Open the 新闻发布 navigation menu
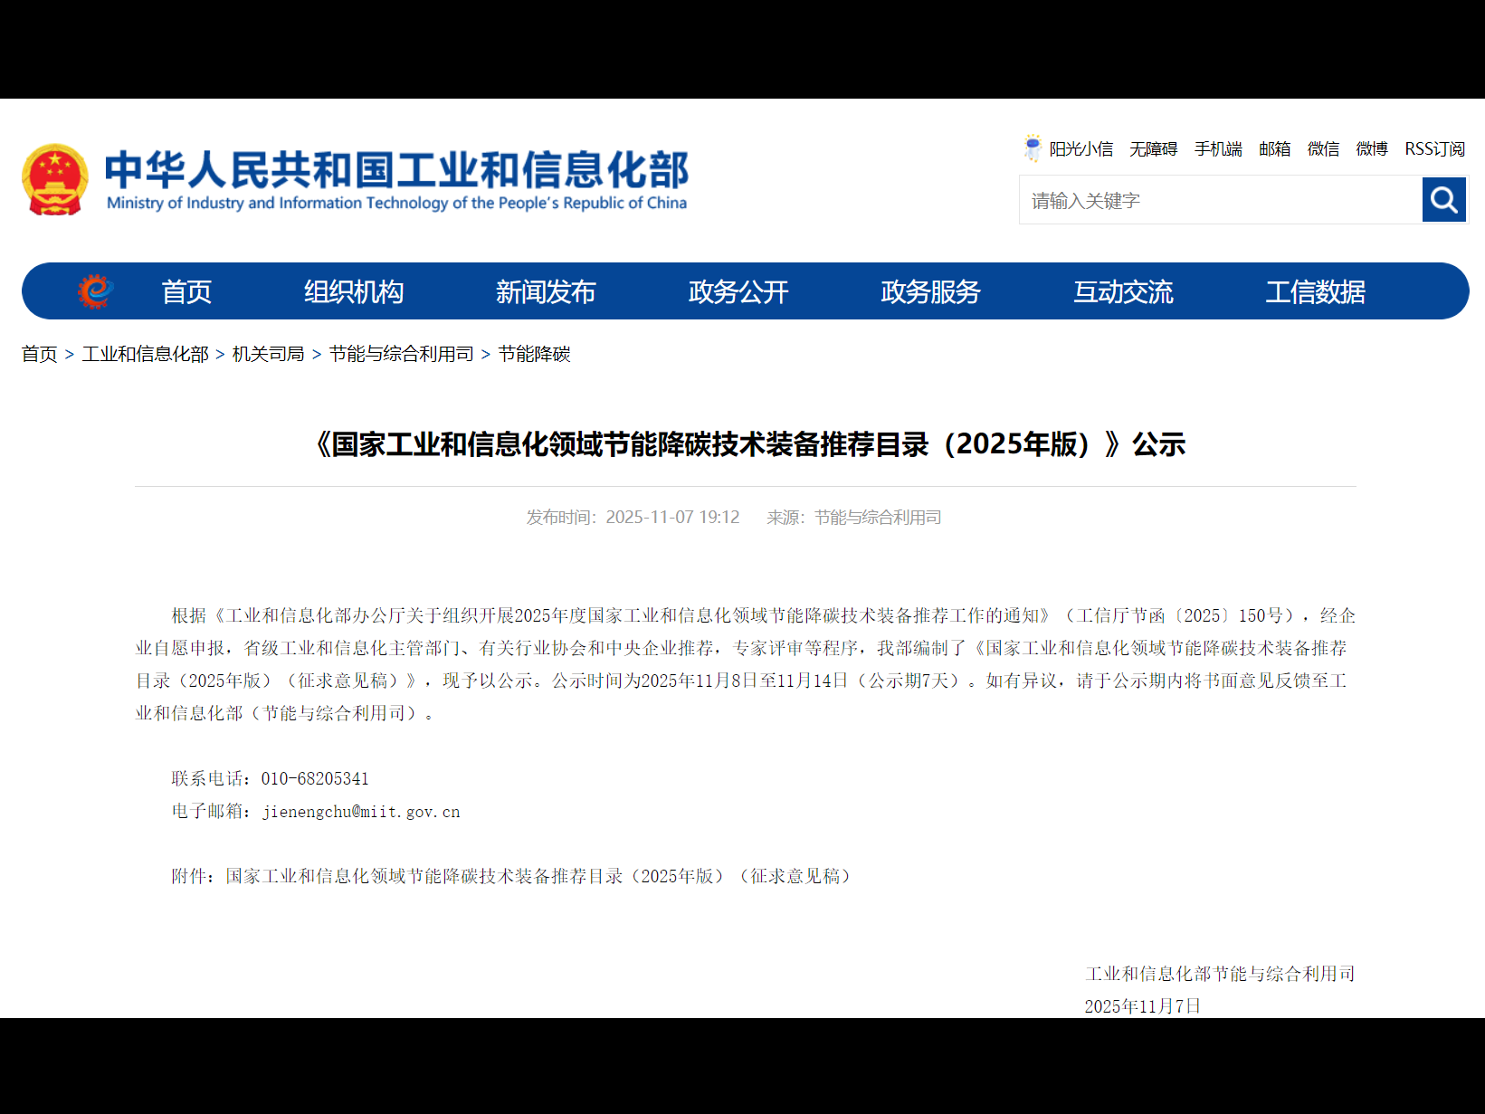 point(545,290)
